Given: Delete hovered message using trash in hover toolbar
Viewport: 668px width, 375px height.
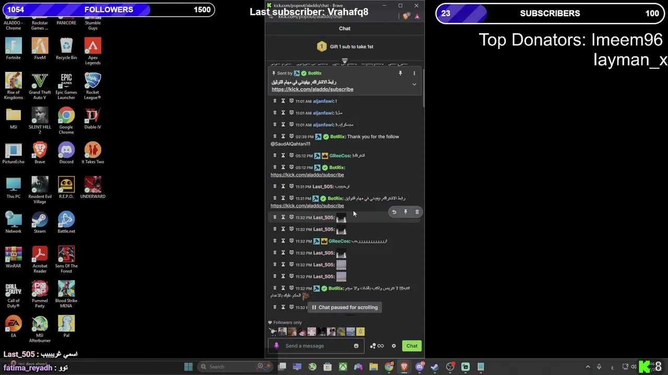Looking at the screenshot, I should [417, 212].
